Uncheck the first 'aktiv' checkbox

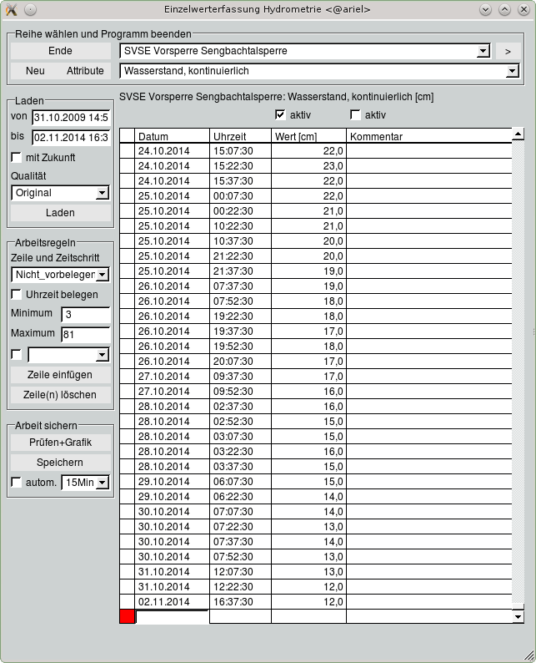(x=280, y=114)
